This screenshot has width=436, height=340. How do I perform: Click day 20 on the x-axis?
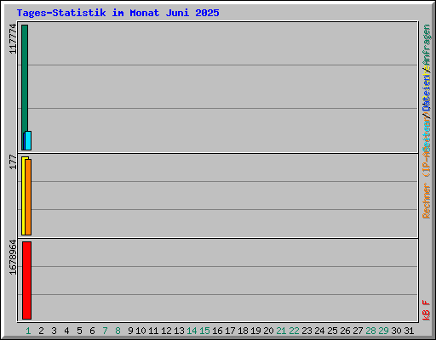[x=268, y=331]
